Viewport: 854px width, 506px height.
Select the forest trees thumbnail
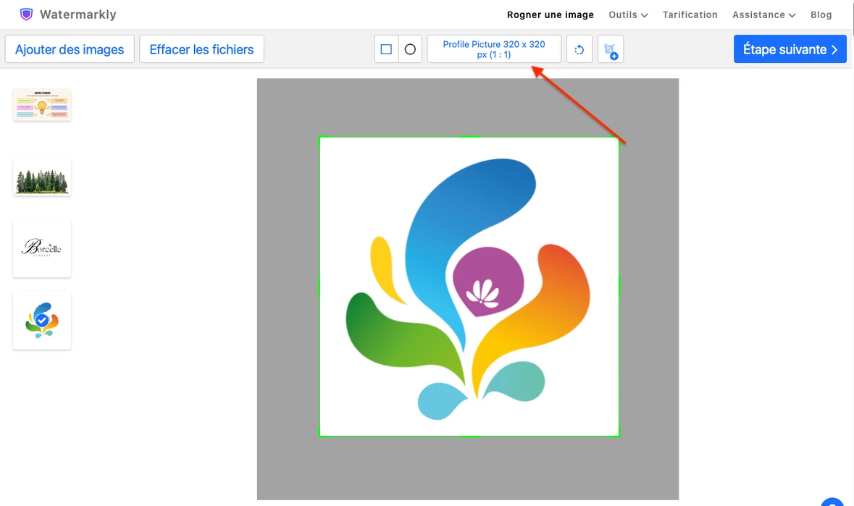pos(42,177)
